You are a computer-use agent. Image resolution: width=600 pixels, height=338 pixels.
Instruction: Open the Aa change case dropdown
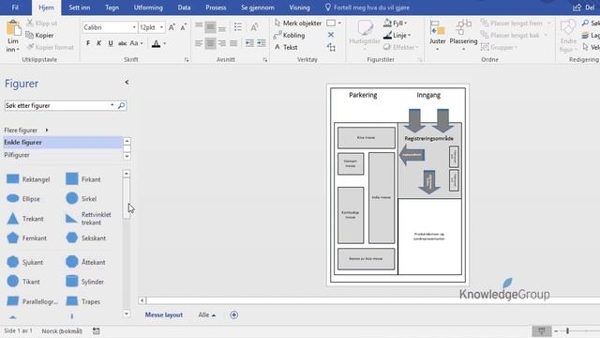(x=136, y=43)
